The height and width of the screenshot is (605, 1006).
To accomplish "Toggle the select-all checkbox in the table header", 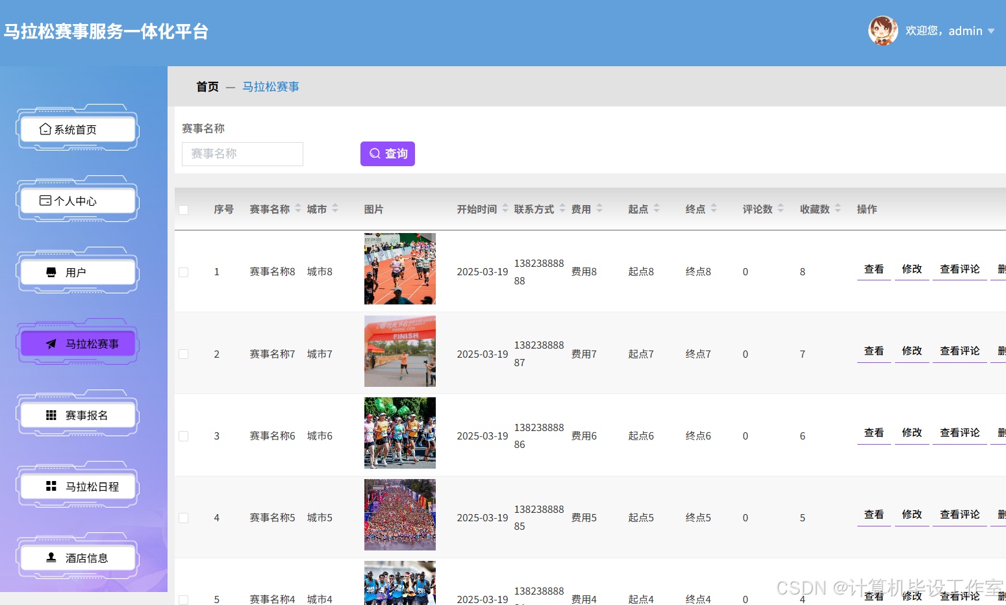I will (x=184, y=210).
